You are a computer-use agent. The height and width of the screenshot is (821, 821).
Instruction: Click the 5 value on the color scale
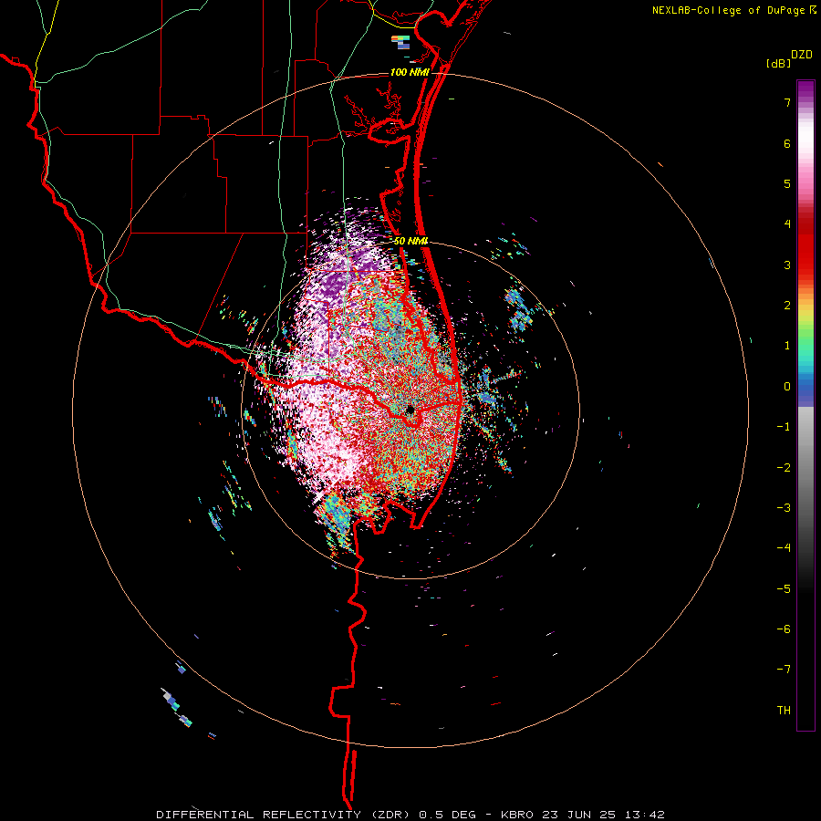point(787,183)
